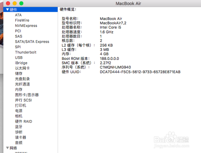Select SPI in the sidebar
The height and width of the screenshot is (153, 201).
tap(18, 47)
